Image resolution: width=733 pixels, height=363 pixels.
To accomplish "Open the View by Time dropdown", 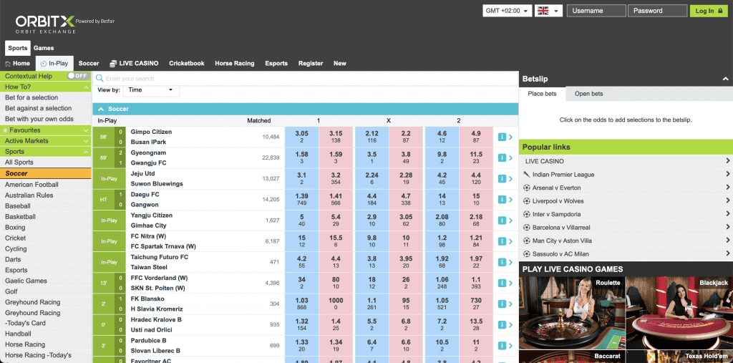I will [152, 90].
